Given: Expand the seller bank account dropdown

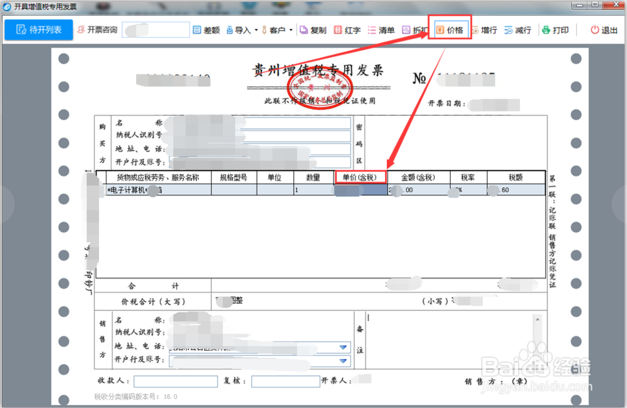Looking at the screenshot, I should coord(342,361).
